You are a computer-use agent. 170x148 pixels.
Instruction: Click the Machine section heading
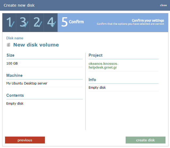coord(14,75)
